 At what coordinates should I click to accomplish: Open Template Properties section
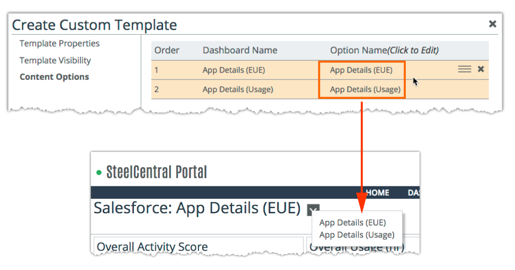(59, 43)
